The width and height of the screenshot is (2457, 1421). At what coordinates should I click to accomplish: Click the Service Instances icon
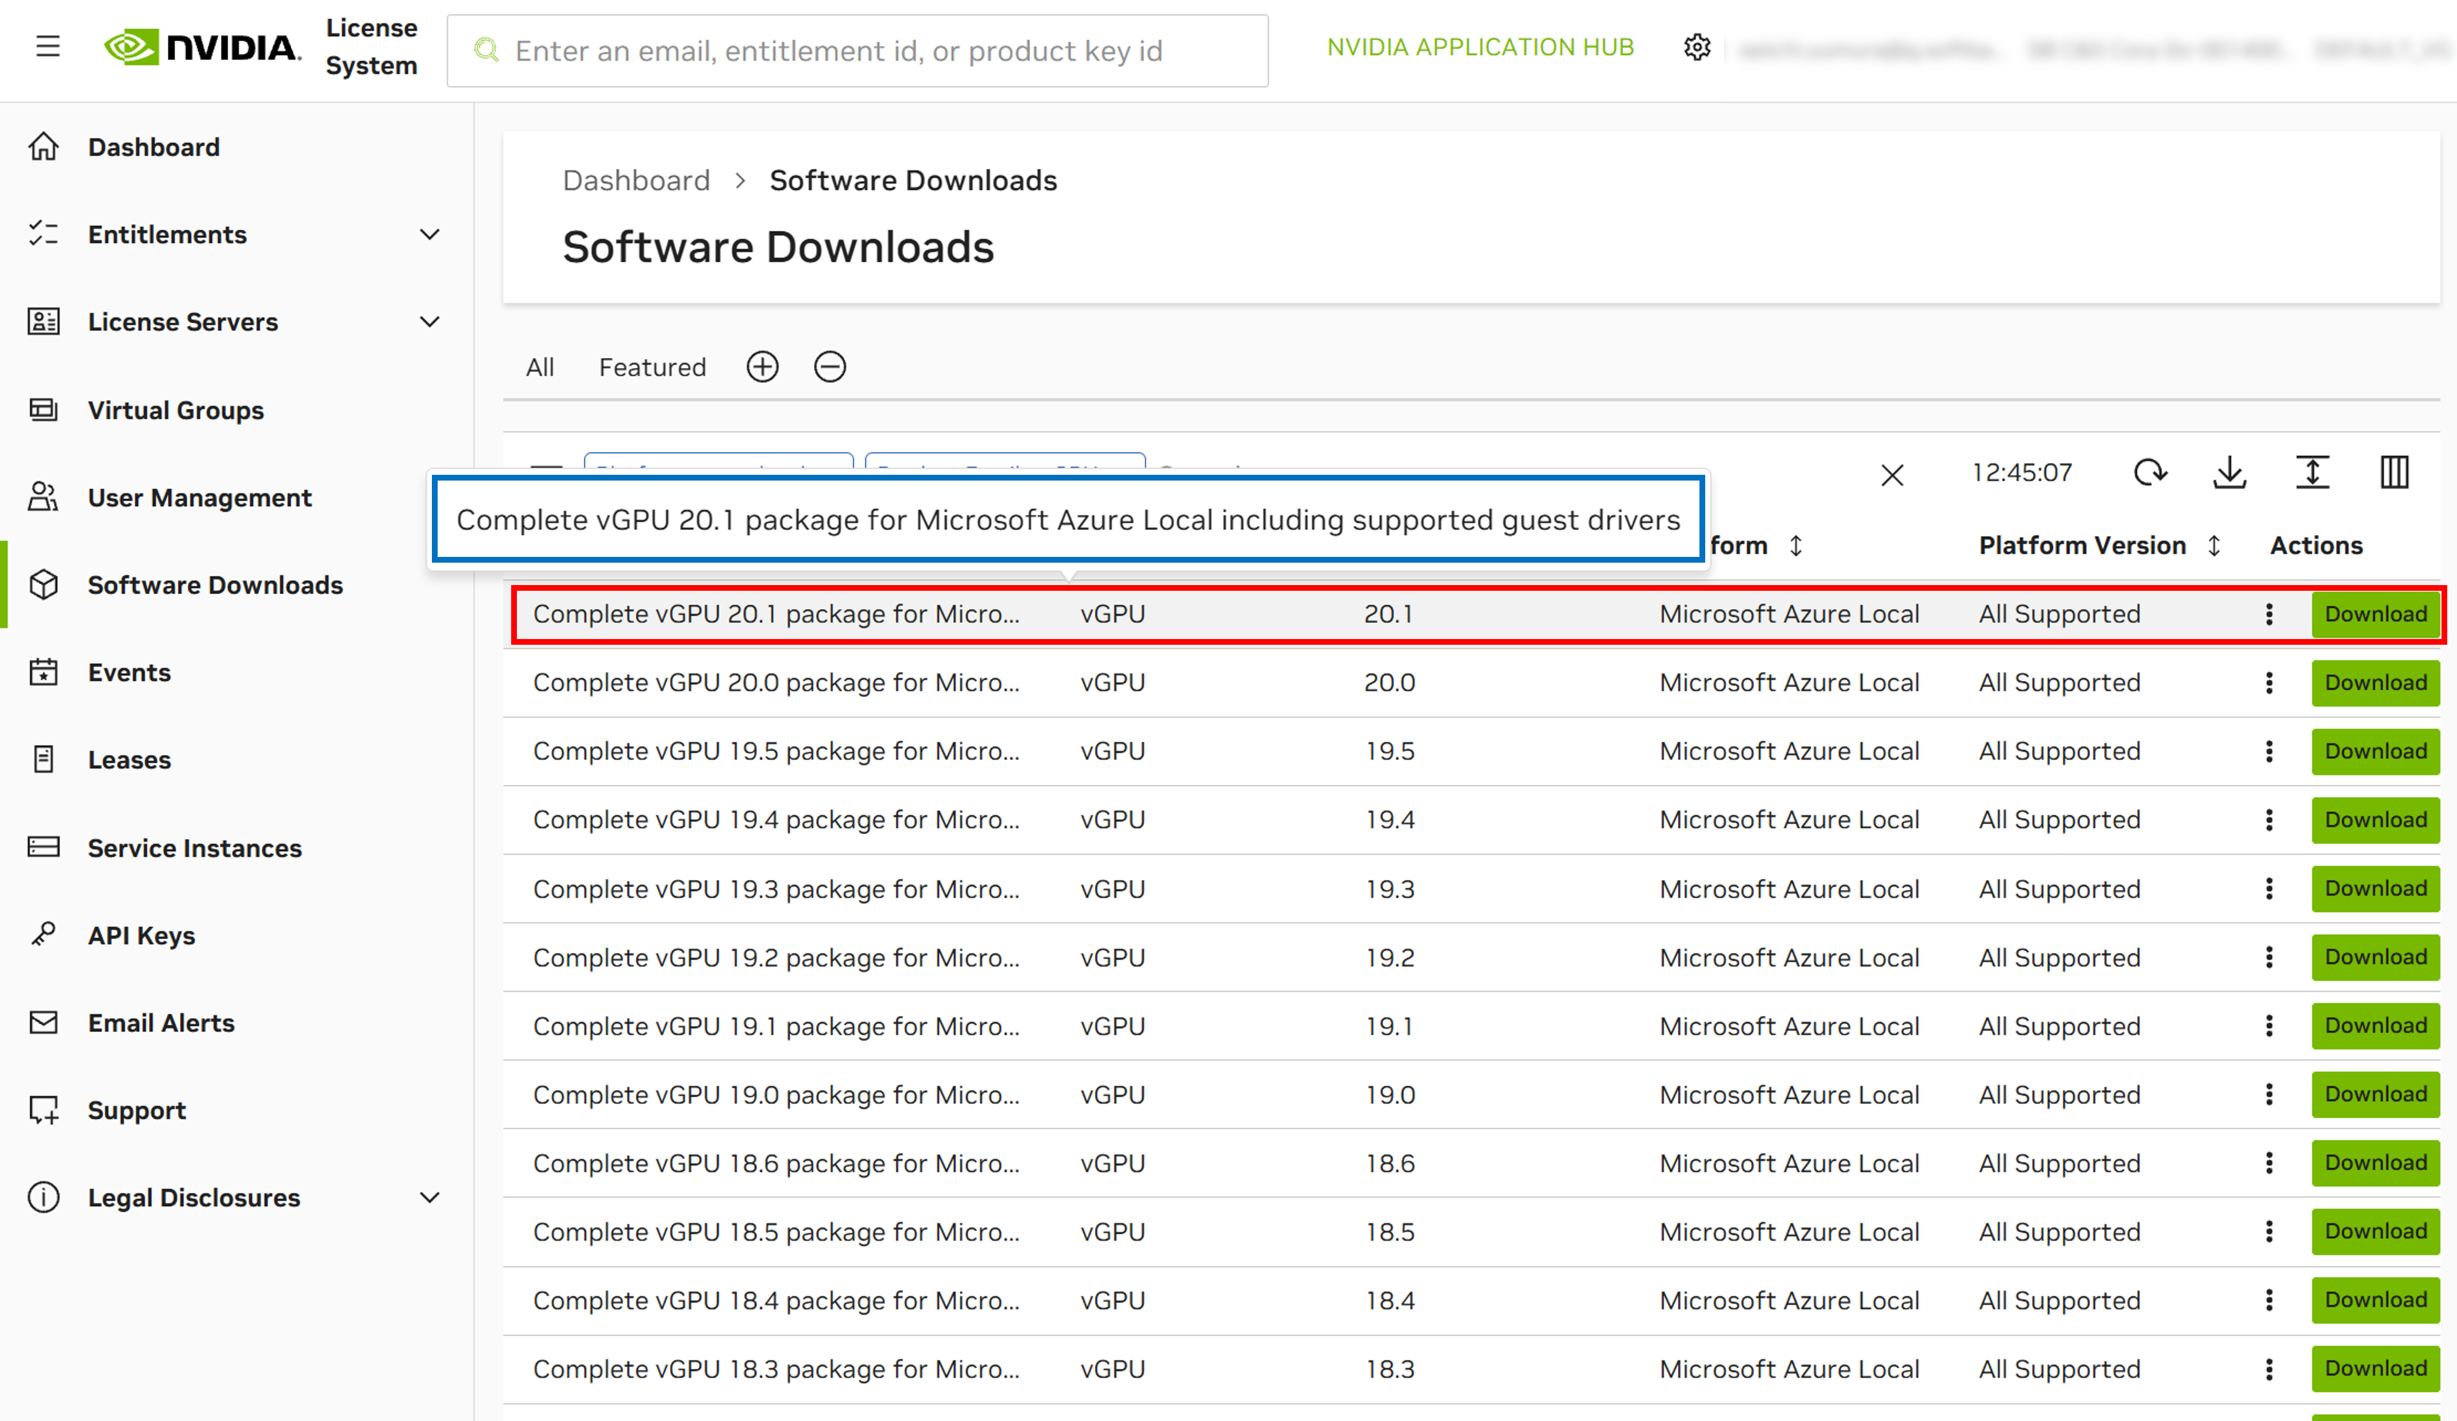[x=44, y=847]
